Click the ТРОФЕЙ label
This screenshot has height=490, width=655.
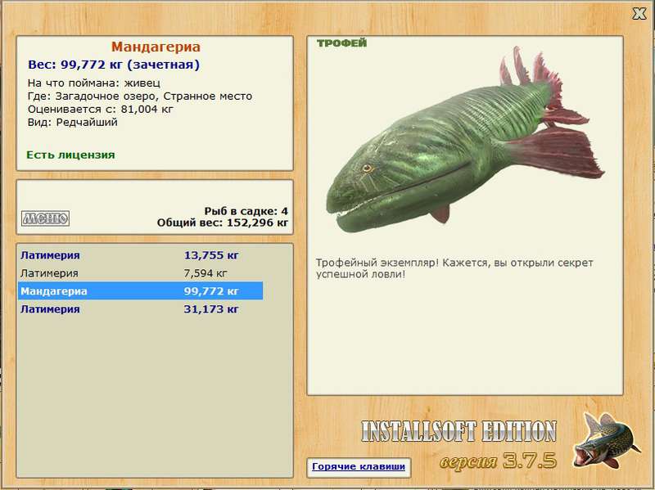[x=341, y=43]
